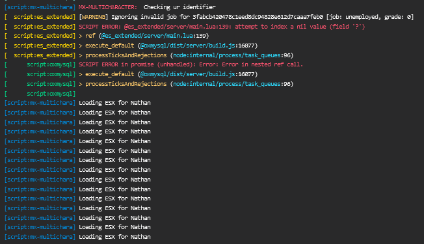Click the red 'SCRIPT ERROR:' label in the es_extended row

pos(99,27)
